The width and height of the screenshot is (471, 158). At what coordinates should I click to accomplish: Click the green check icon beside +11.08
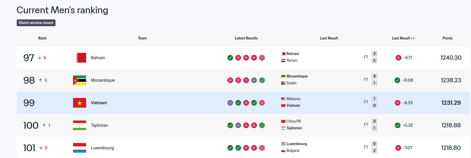[x=397, y=80]
